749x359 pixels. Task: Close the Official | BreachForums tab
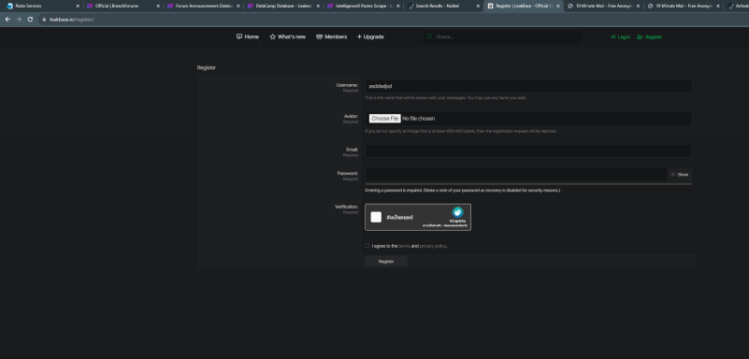click(x=158, y=7)
